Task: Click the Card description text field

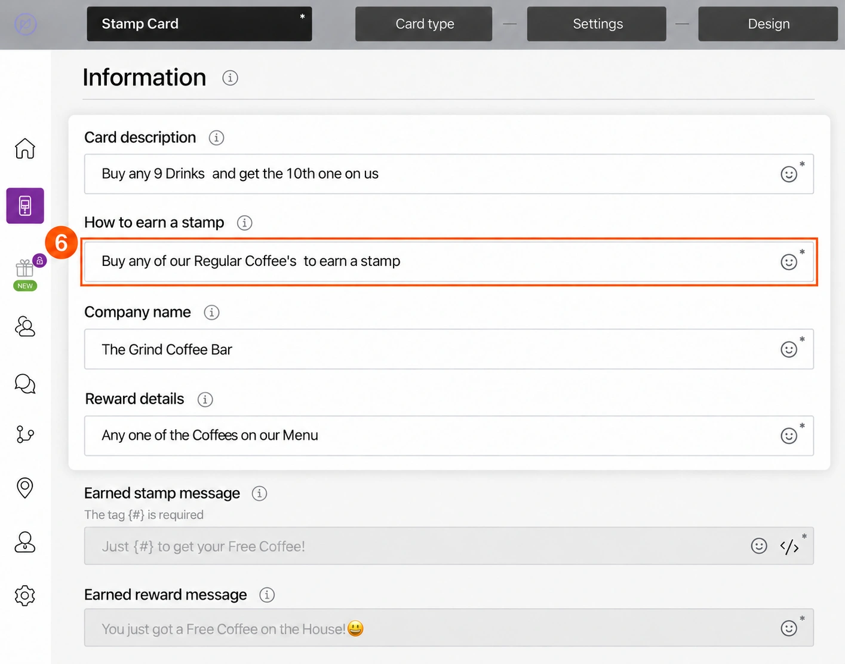Action: [x=449, y=174]
